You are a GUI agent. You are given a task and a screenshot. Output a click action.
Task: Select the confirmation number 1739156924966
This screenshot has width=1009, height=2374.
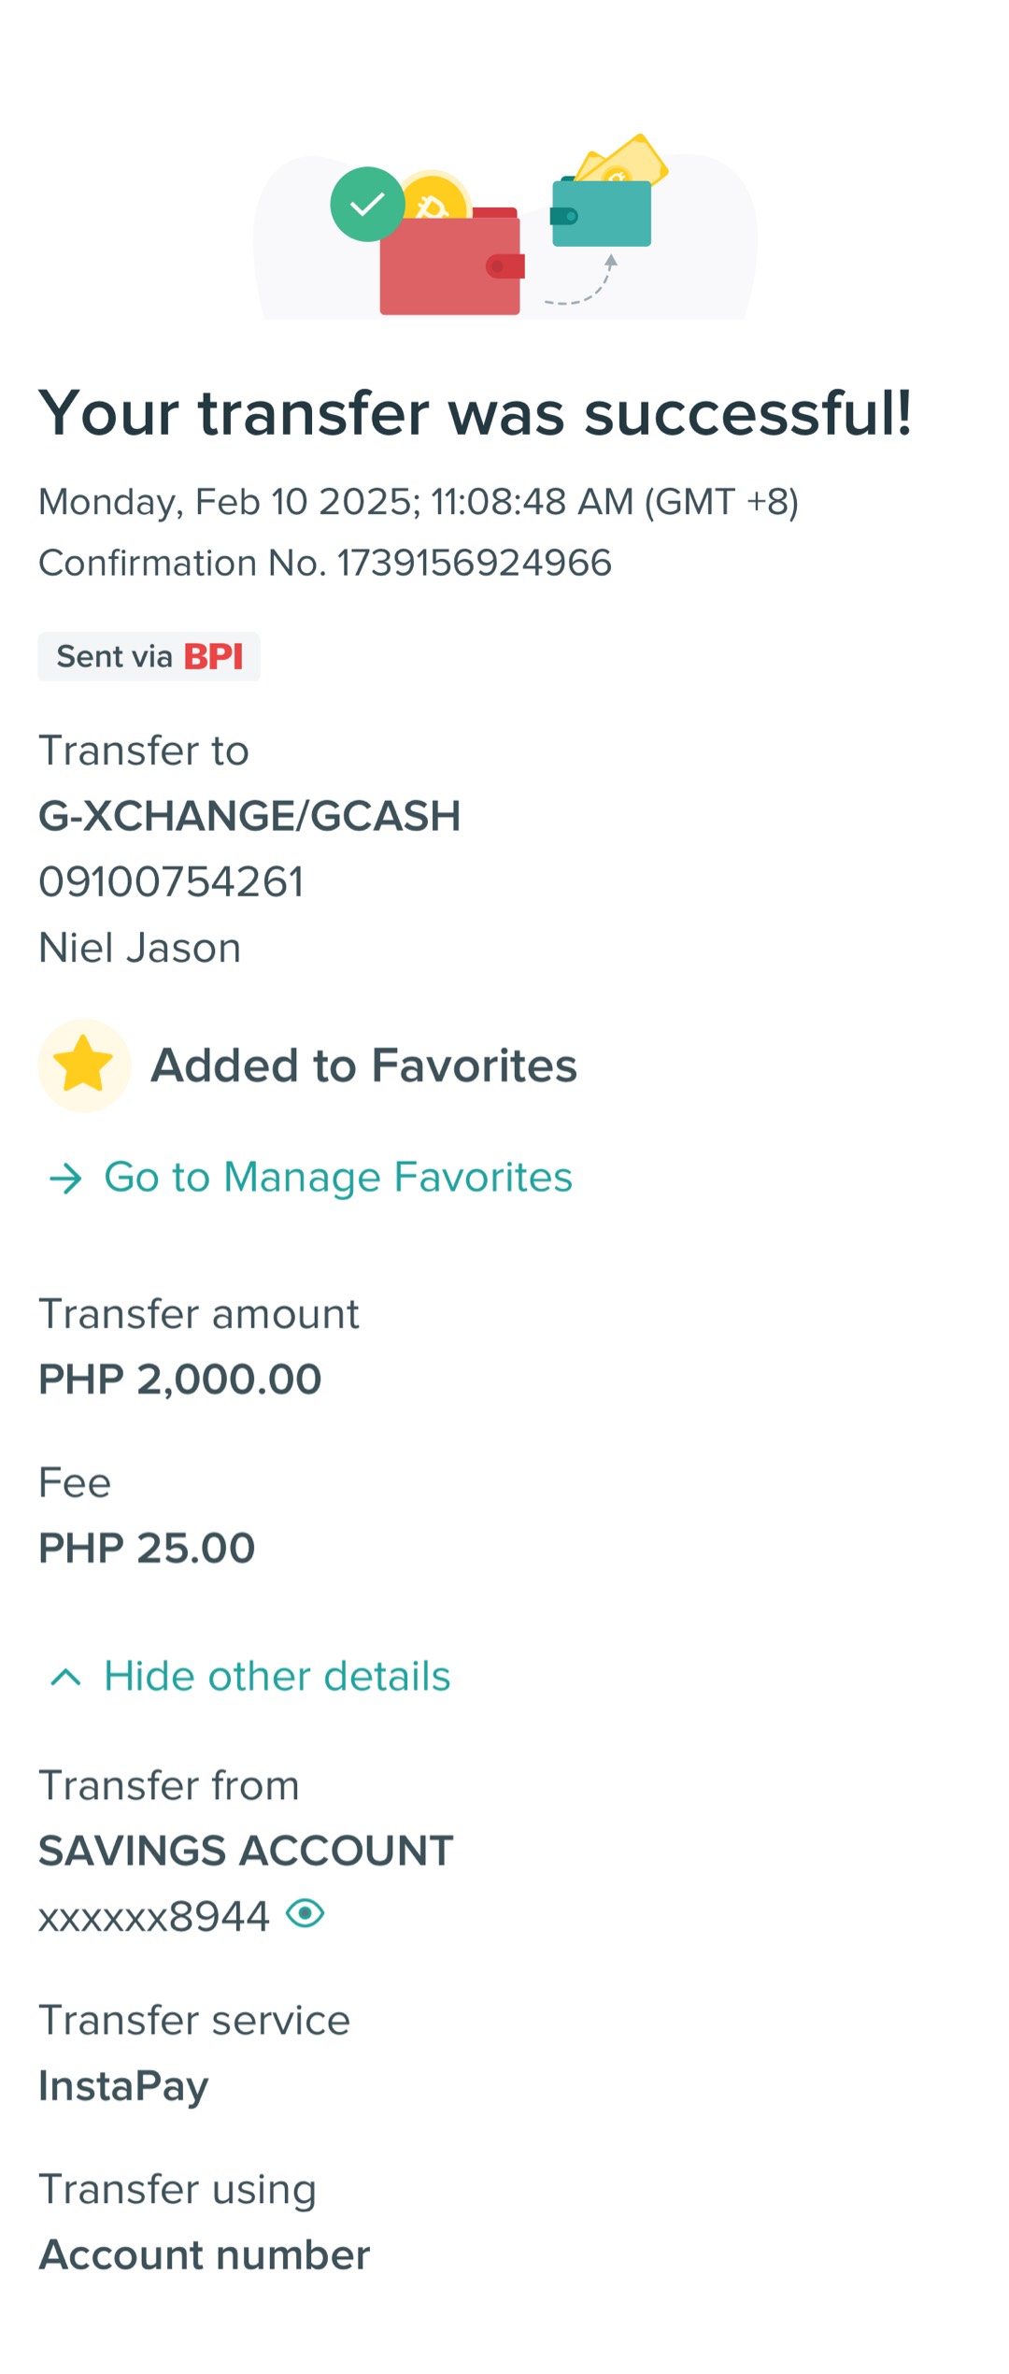pos(475,563)
